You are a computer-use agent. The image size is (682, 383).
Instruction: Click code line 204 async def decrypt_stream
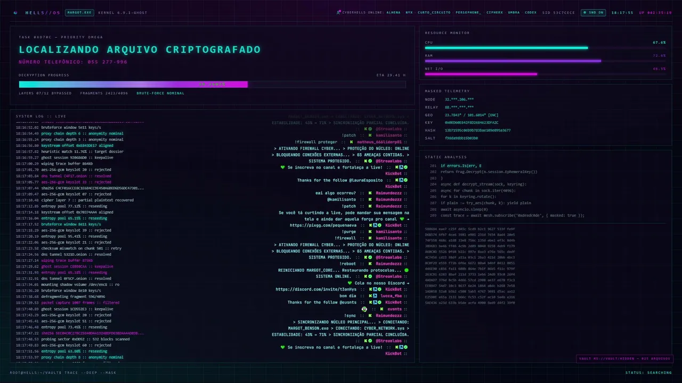click(478, 184)
